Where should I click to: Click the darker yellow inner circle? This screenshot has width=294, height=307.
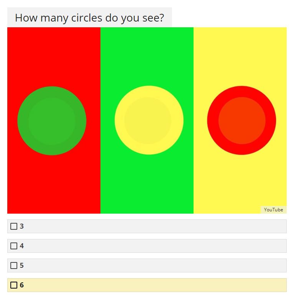point(148,121)
